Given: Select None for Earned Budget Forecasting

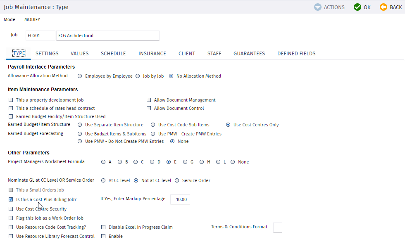Looking at the screenshot, I should pyautogui.click(x=172, y=141).
